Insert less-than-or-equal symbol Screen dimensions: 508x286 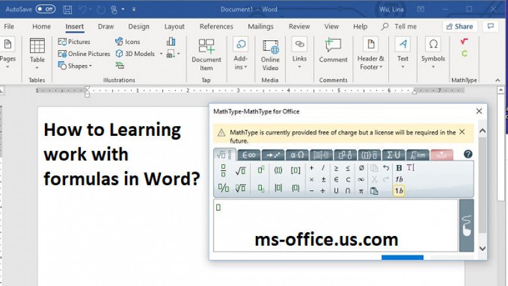(348, 168)
